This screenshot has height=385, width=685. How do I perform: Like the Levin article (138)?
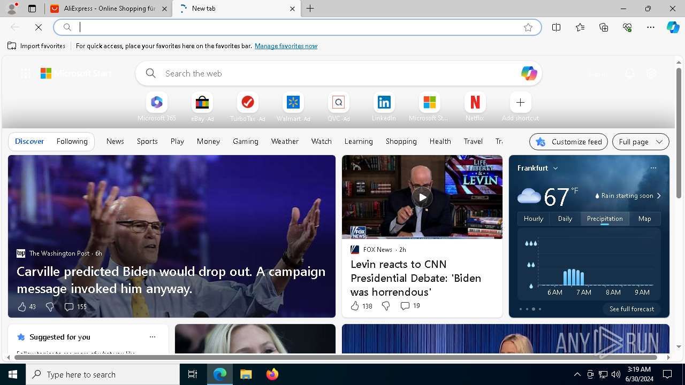pos(361,306)
